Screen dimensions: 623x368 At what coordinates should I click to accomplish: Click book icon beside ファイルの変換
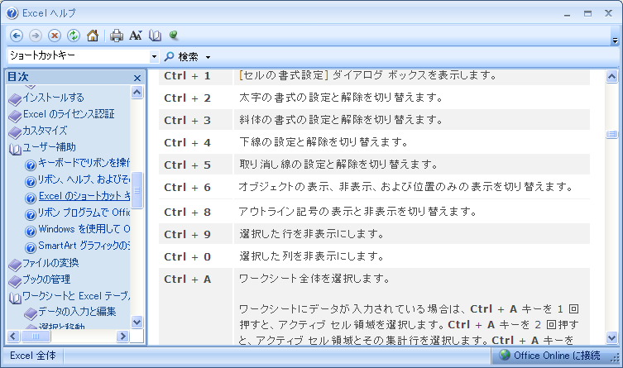point(15,265)
